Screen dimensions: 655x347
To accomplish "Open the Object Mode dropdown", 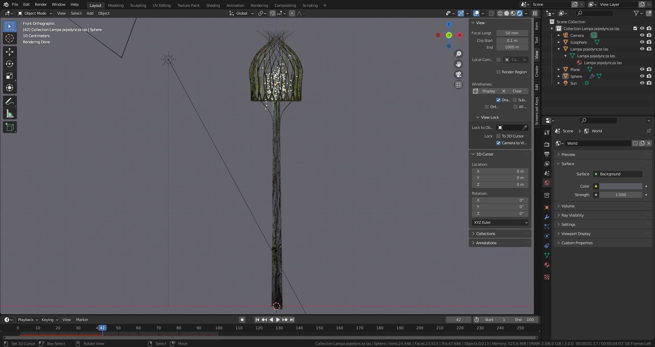I will (x=35, y=13).
